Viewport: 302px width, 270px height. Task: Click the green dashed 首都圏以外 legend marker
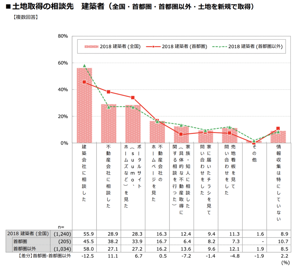pyautogui.click(x=219, y=47)
